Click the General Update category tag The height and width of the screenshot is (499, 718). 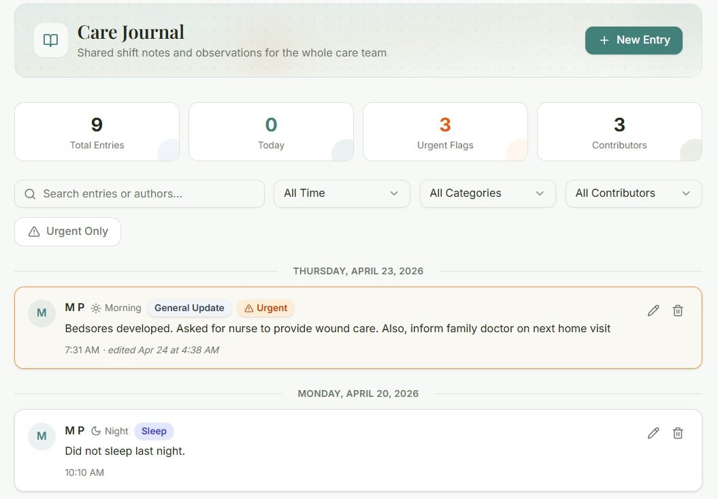pos(189,308)
